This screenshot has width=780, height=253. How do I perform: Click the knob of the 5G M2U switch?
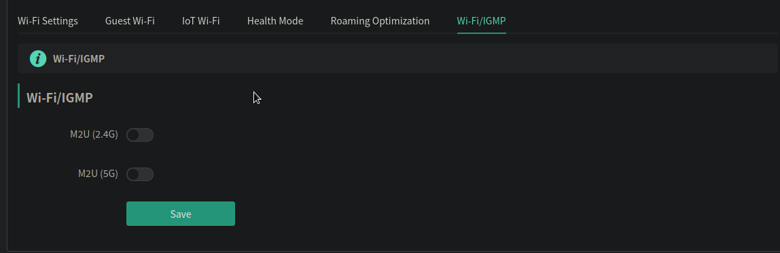pos(133,174)
